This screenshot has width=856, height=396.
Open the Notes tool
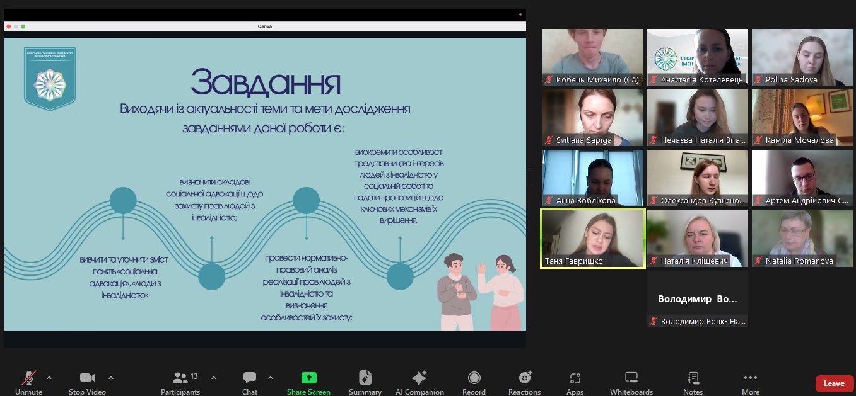[693, 378]
